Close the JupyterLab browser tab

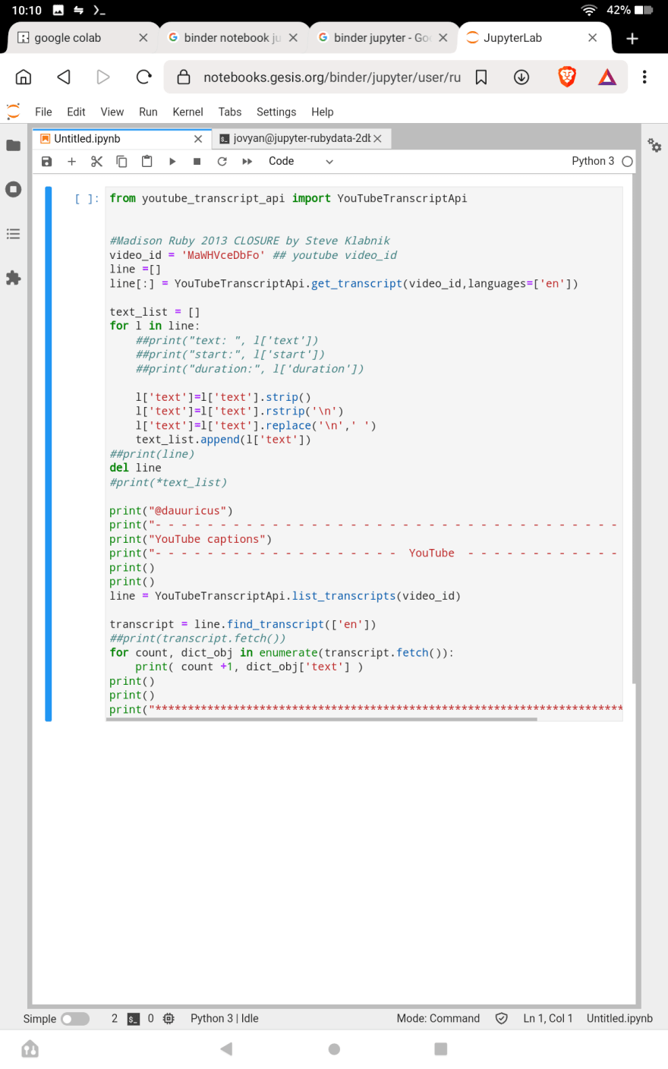tap(593, 38)
